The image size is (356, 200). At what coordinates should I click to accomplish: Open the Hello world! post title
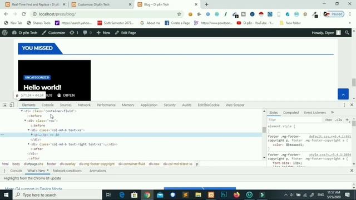click(42, 87)
